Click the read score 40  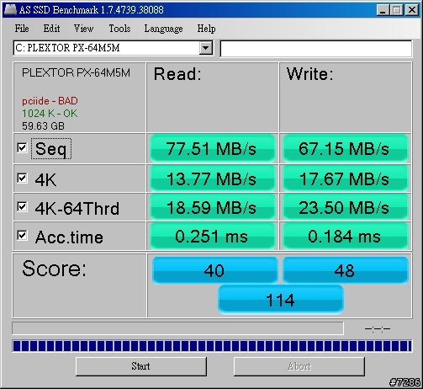pos(214,270)
